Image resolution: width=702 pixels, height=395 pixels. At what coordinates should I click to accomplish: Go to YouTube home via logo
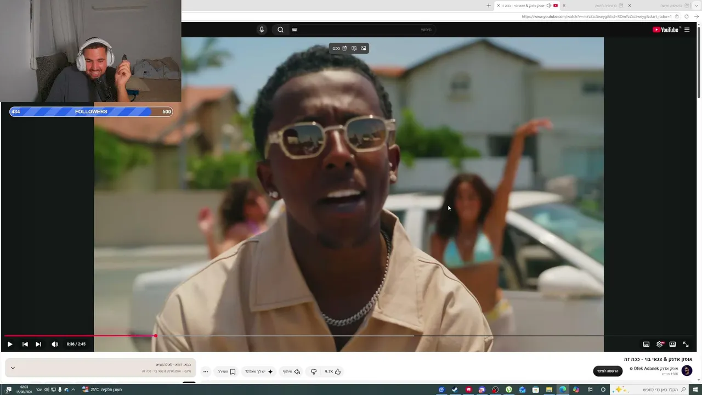pos(666,30)
